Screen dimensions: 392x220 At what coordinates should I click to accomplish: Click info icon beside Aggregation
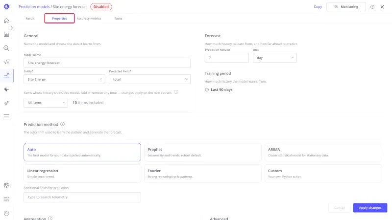click(50, 218)
